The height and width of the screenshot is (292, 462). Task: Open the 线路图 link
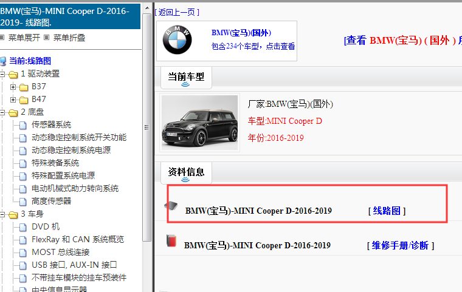[x=387, y=211]
